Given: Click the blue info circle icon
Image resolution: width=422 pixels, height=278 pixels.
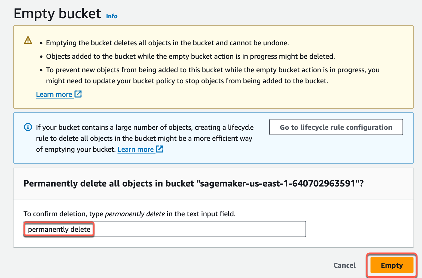Looking at the screenshot, I should coord(28,127).
